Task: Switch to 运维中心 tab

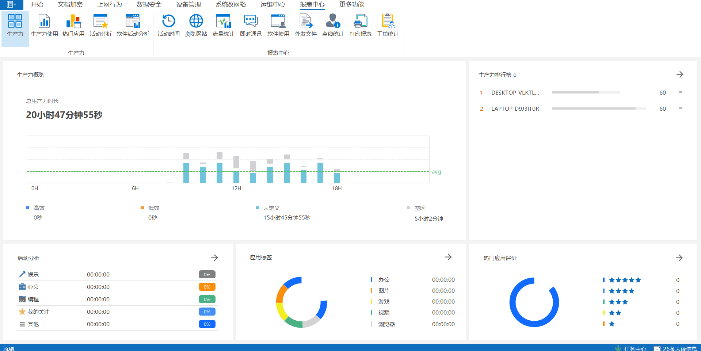Action: pyautogui.click(x=273, y=4)
